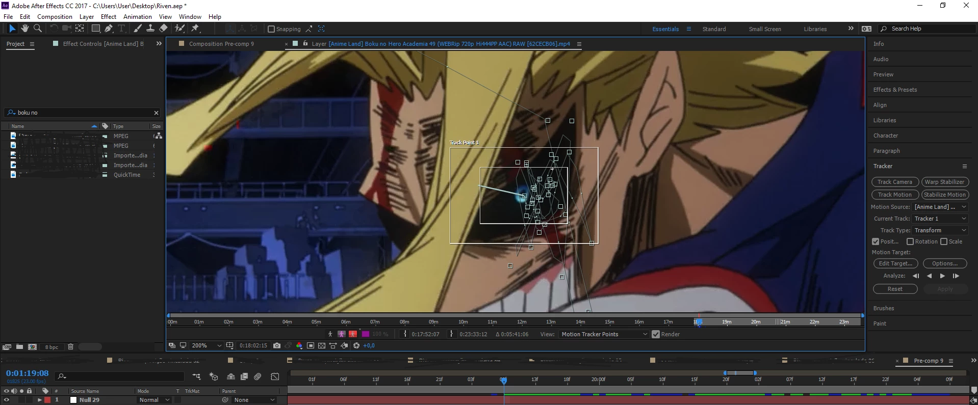This screenshot has height=405, width=978.
Task: Select the Brush tool
Action: pos(137,29)
